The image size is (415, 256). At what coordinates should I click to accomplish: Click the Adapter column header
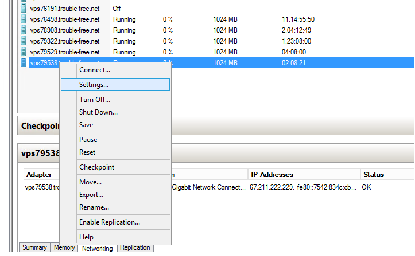click(41, 175)
